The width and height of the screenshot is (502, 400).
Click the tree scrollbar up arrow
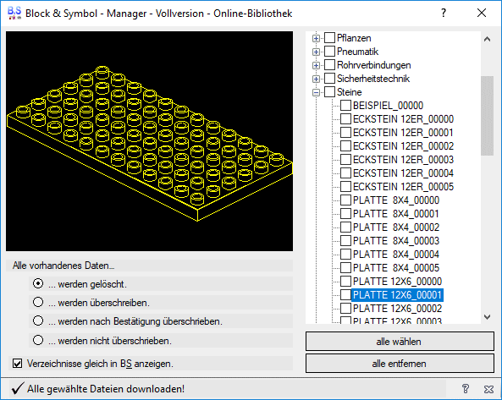click(488, 40)
